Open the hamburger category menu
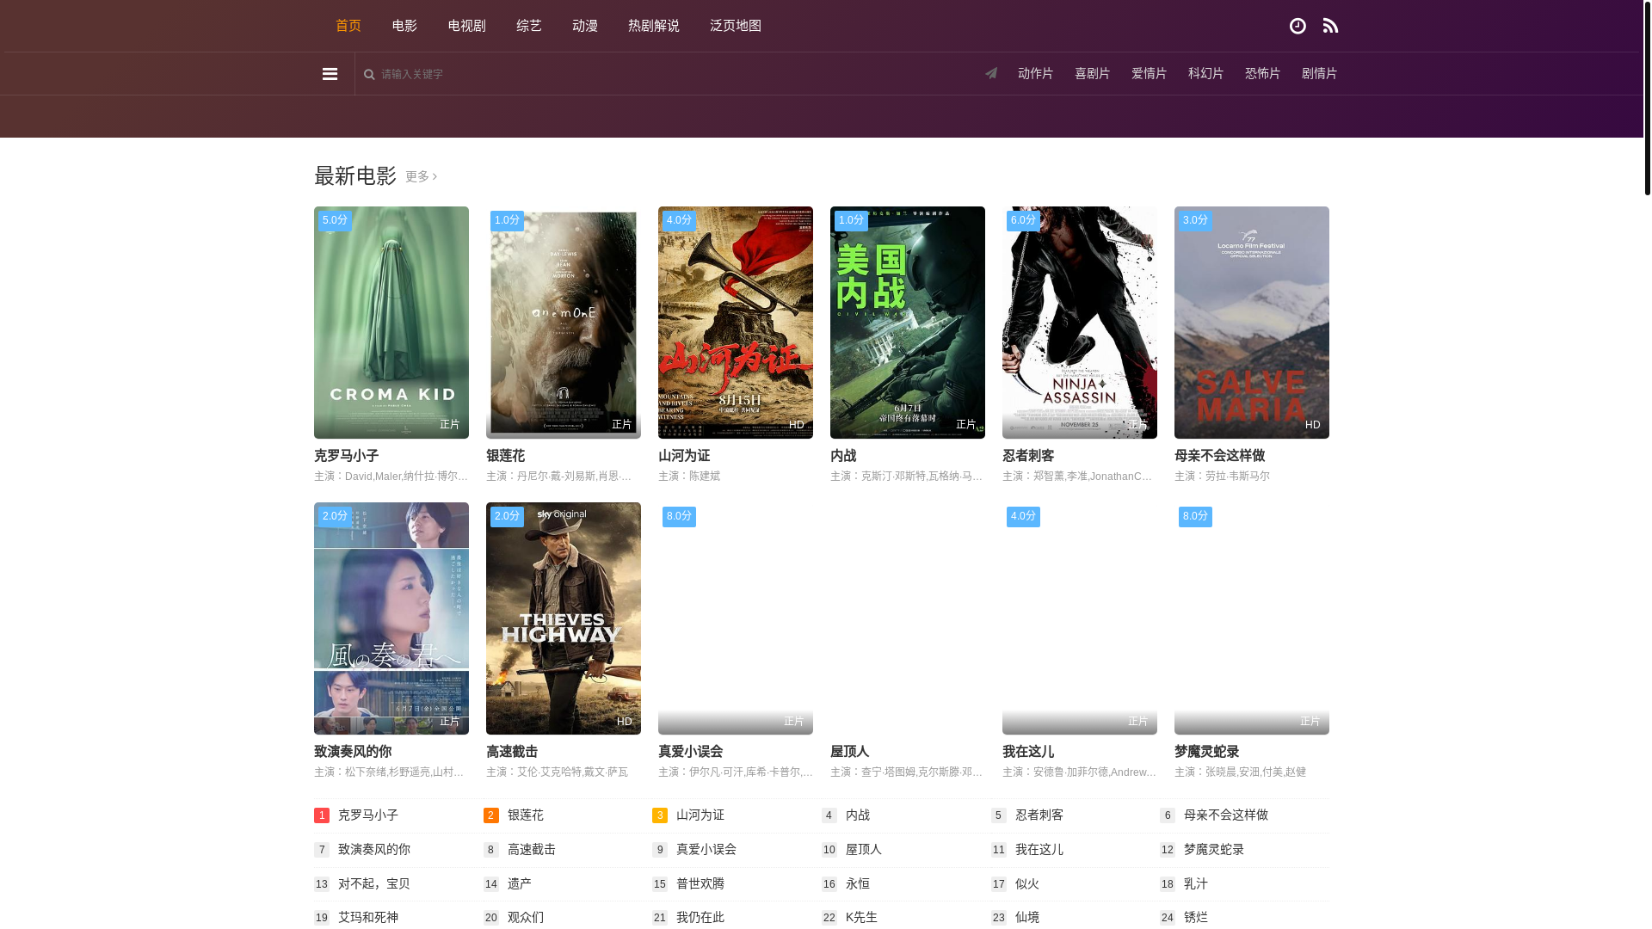This screenshot has width=1652, height=929. [x=330, y=74]
